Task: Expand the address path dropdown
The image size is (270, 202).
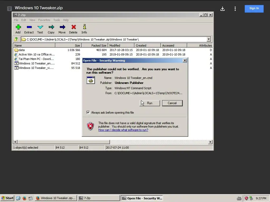Action: point(209,39)
